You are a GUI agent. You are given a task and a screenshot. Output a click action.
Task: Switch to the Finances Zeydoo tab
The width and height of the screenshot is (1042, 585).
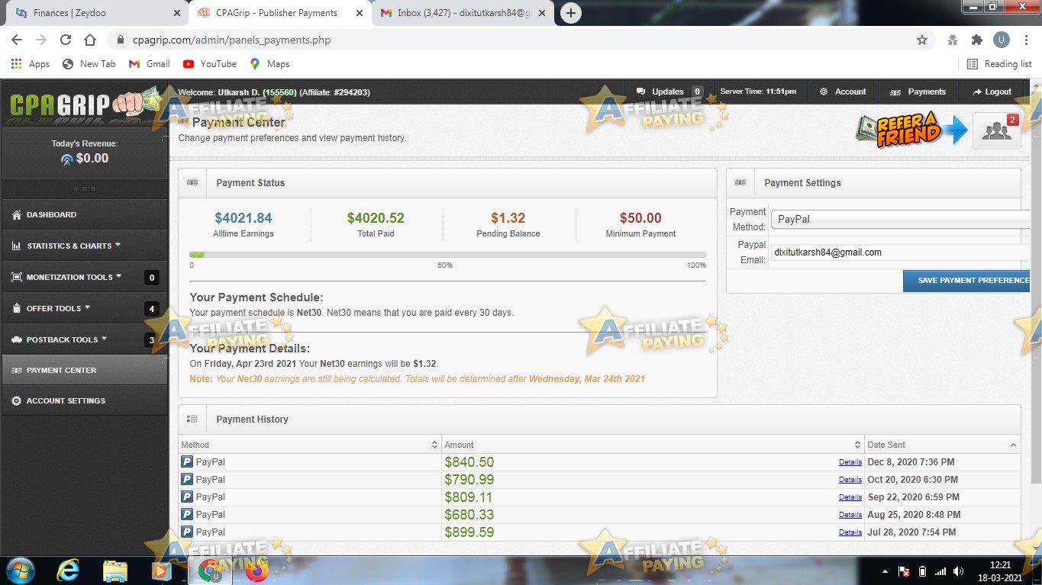tap(92, 12)
